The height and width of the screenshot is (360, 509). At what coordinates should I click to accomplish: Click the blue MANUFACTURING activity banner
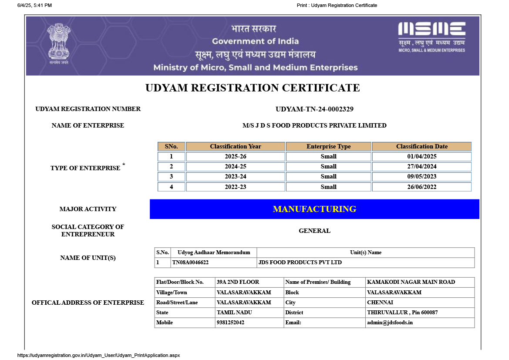pyautogui.click(x=314, y=209)
